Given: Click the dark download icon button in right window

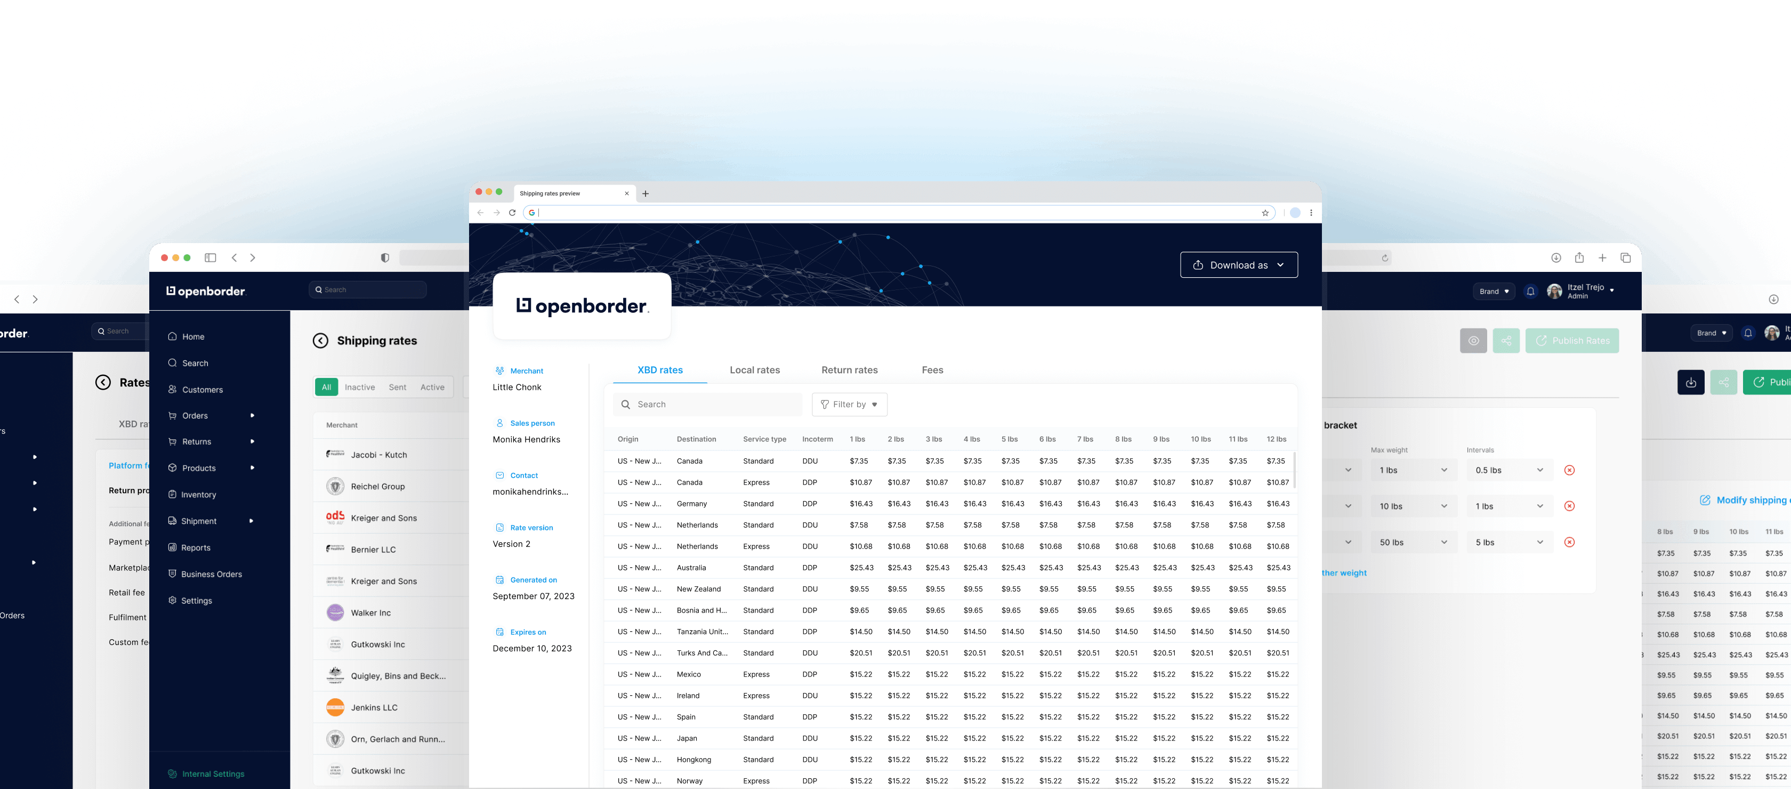Looking at the screenshot, I should click(1691, 382).
